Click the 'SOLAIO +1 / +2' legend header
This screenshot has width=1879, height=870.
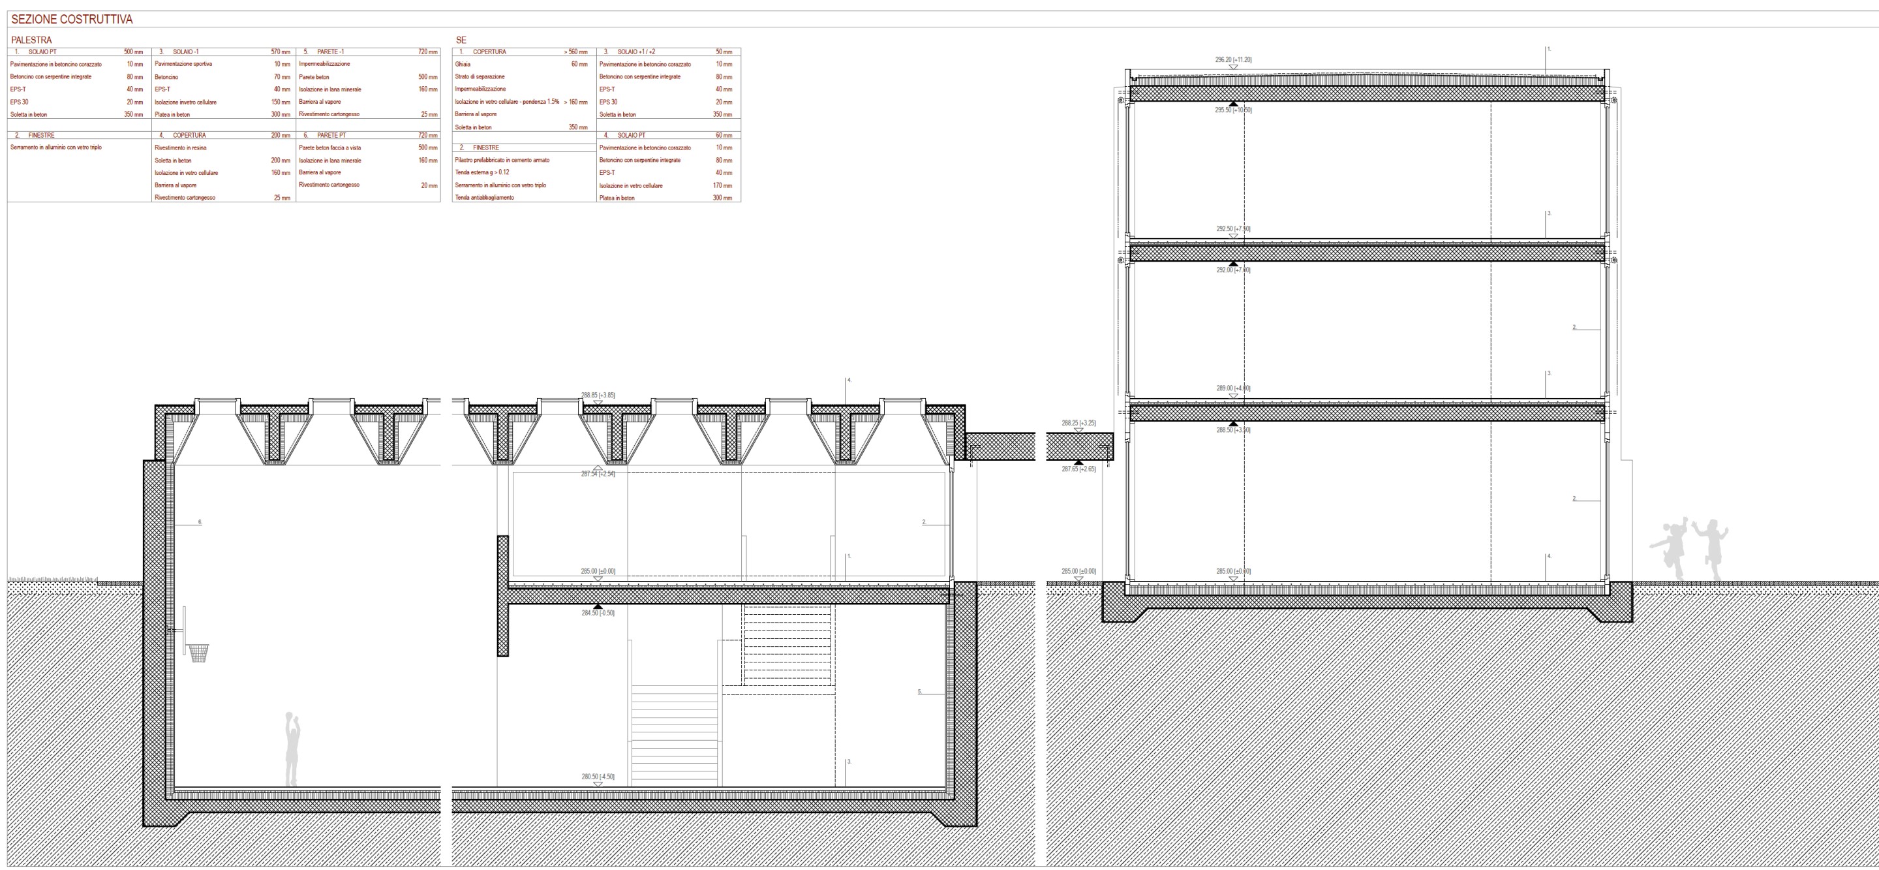tap(636, 52)
